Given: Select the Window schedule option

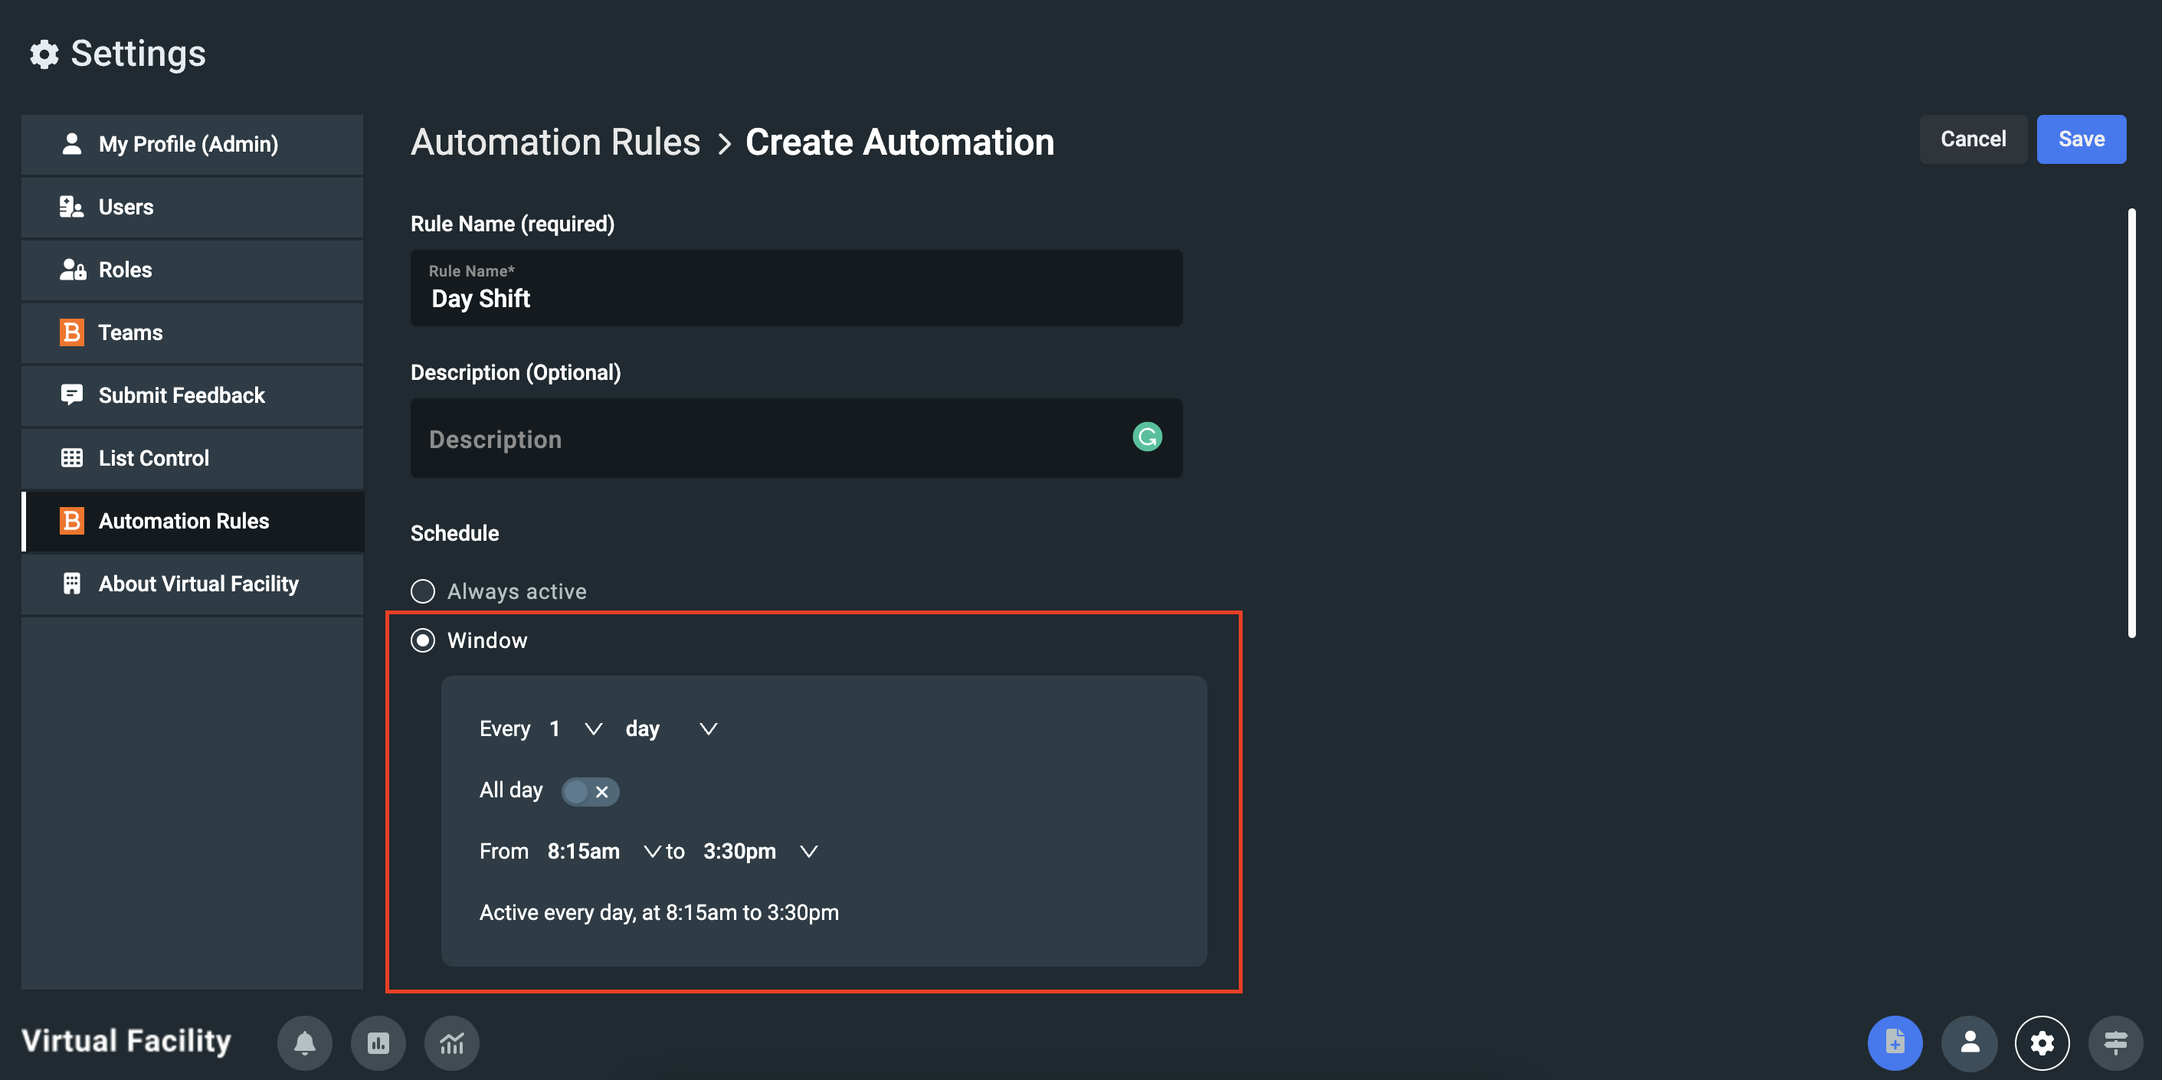Looking at the screenshot, I should pos(423,640).
